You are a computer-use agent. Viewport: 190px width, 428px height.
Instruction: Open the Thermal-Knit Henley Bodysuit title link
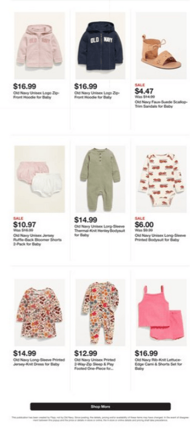(x=99, y=230)
